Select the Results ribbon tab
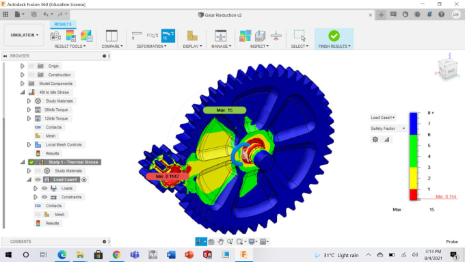465x262 pixels. (x=63, y=24)
